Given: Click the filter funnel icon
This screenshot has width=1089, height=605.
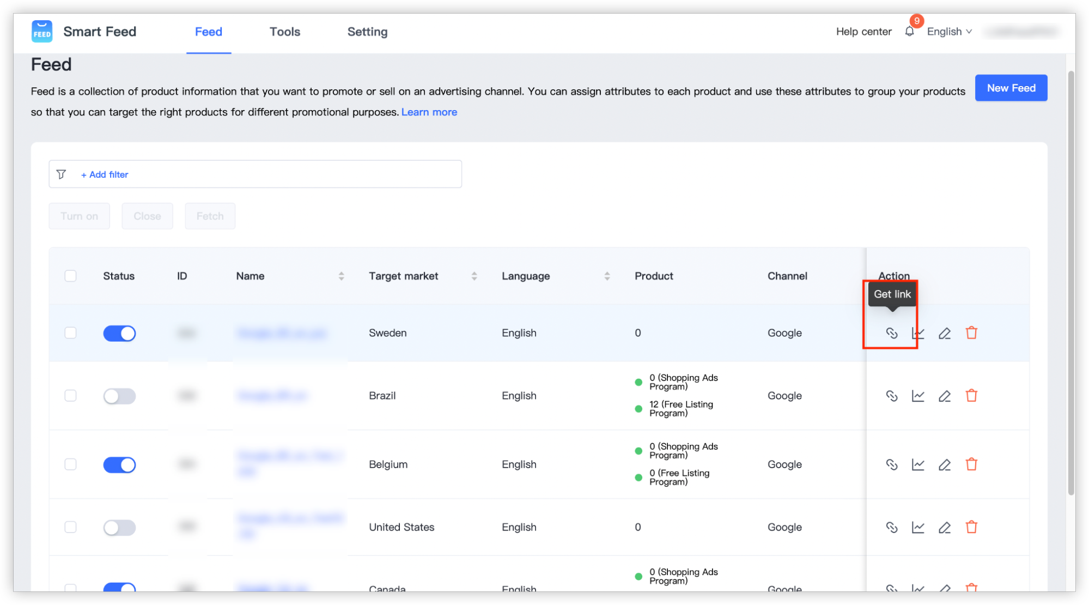Looking at the screenshot, I should 62,174.
